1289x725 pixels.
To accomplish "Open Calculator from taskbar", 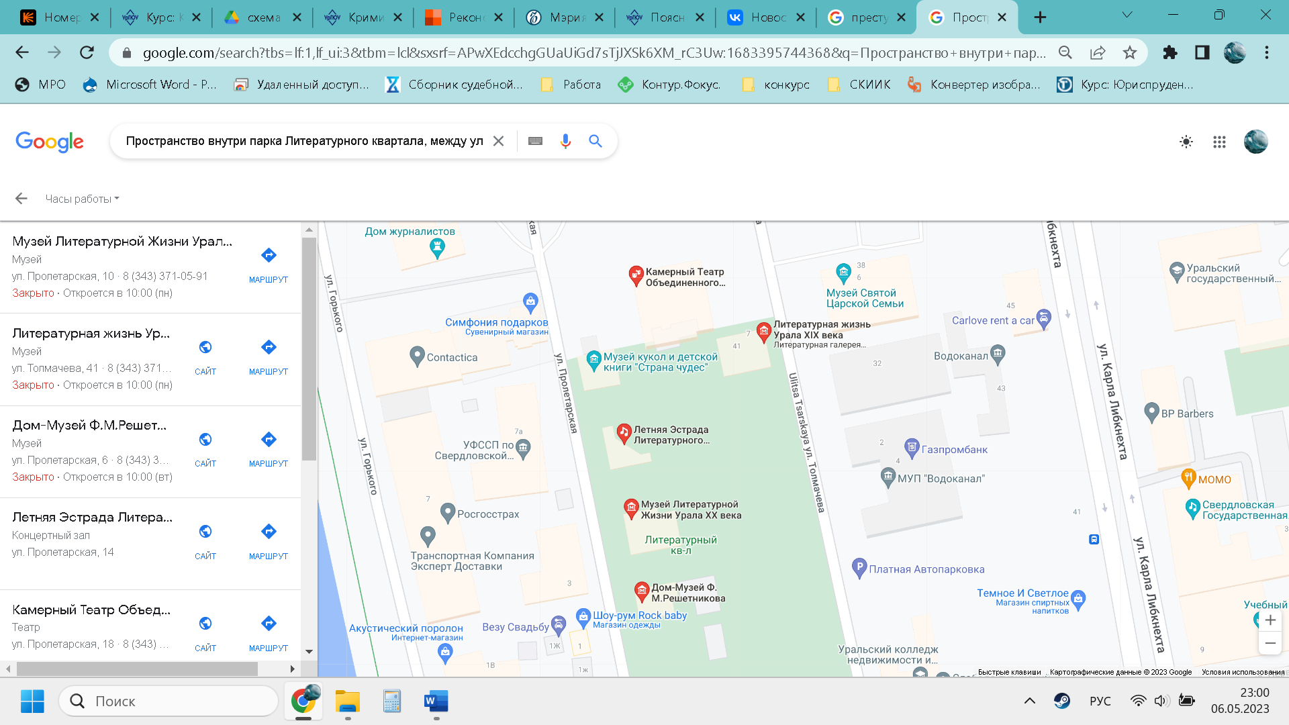I will coord(392,701).
